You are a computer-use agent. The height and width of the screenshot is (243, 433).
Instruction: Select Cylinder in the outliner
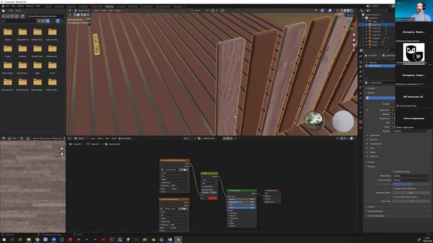pos(376,38)
